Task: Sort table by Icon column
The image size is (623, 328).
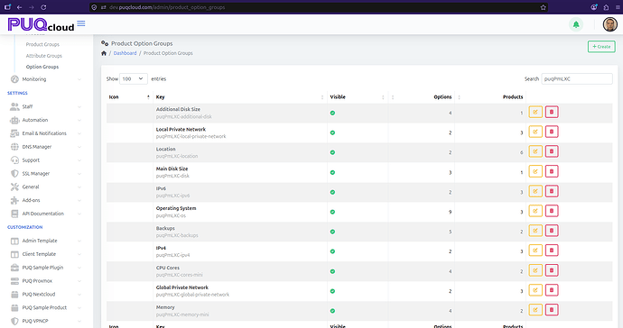Action: pyautogui.click(x=129, y=97)
